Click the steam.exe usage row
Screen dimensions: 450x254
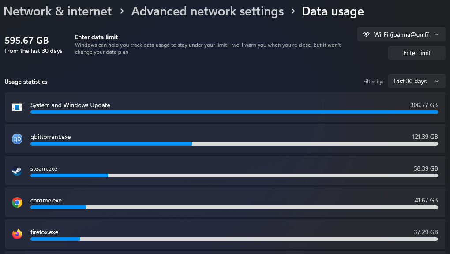coord(225,171)
